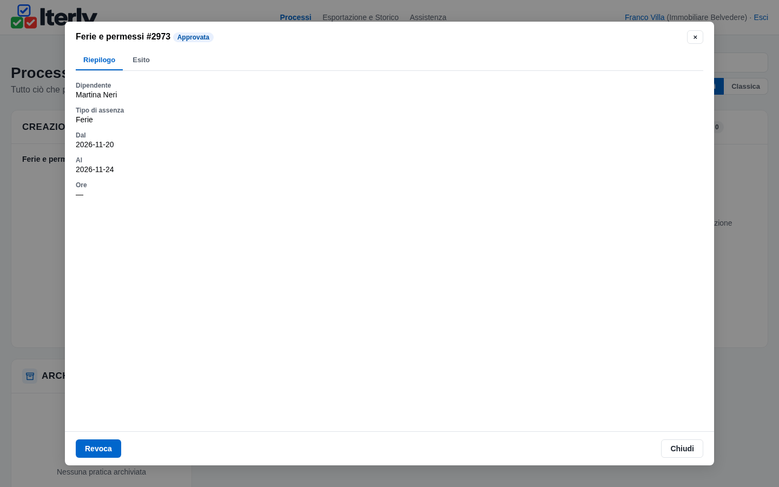Click the Franco Villa profile link
The height and width of the screenshot is (487, 779).
click(x=644, y=17)
